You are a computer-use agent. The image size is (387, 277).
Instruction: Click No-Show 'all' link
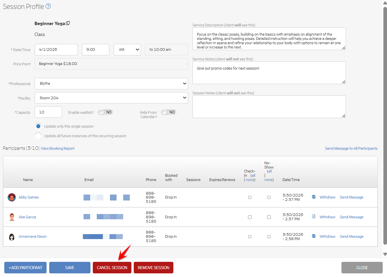270,171
